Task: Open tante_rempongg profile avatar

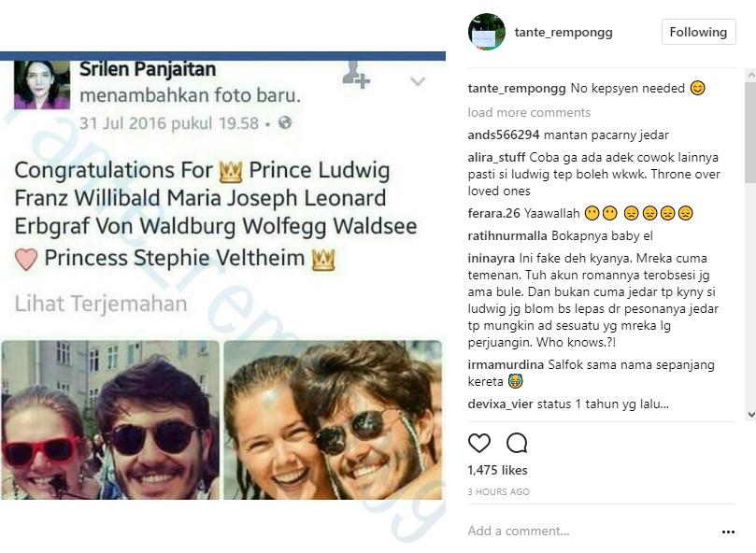Action: (486, 32)
